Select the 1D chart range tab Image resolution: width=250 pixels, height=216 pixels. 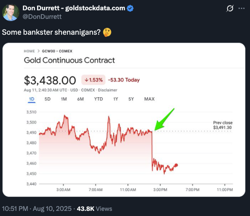click(32, 99)
